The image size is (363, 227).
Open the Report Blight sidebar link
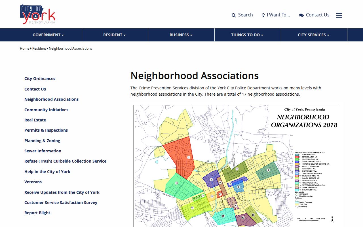(37, 213)
